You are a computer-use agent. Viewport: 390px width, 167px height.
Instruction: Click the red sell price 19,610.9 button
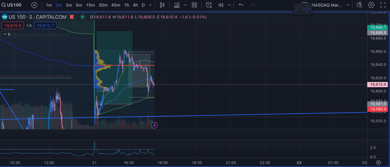(12, 25)
